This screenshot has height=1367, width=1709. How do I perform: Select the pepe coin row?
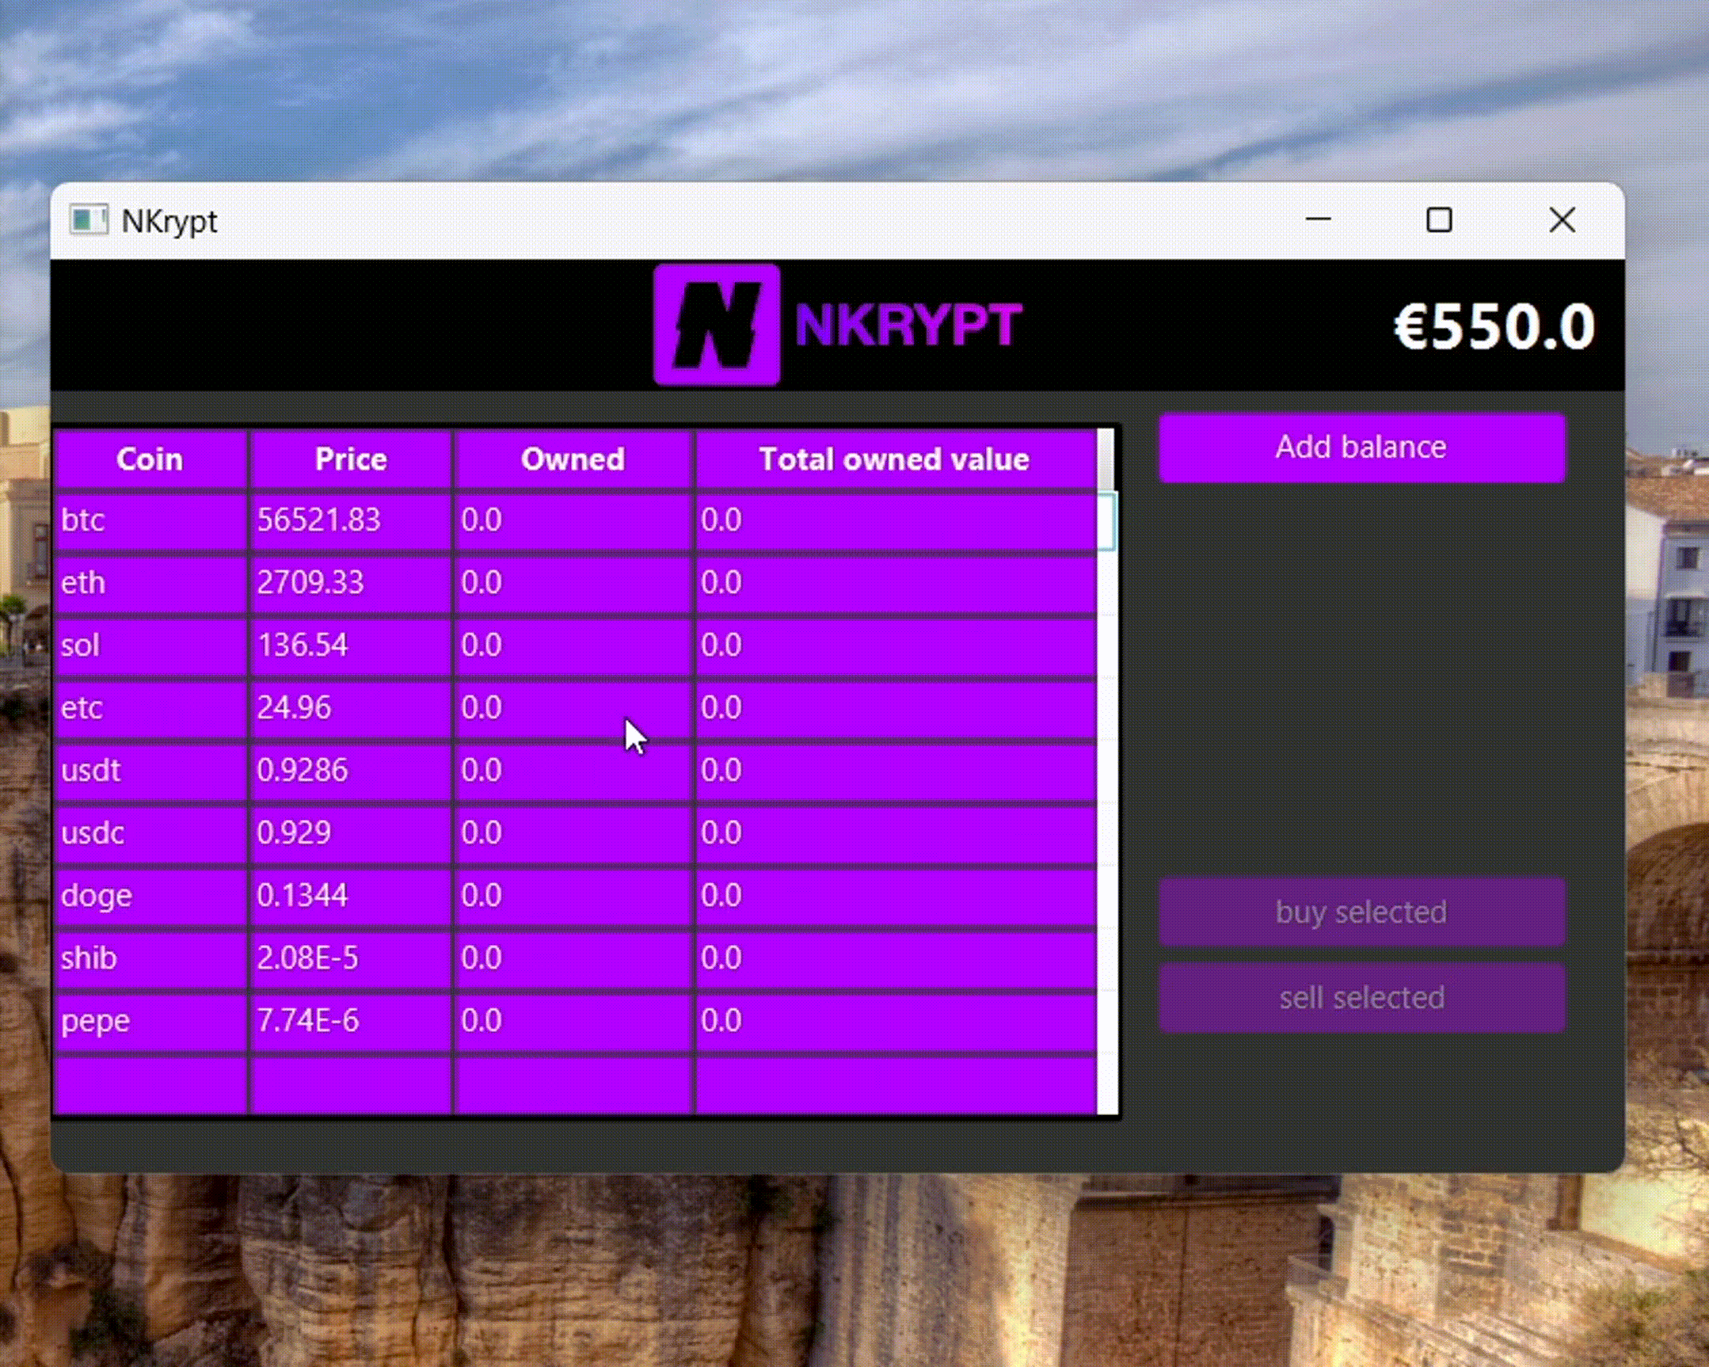(x=150, y=1021)
